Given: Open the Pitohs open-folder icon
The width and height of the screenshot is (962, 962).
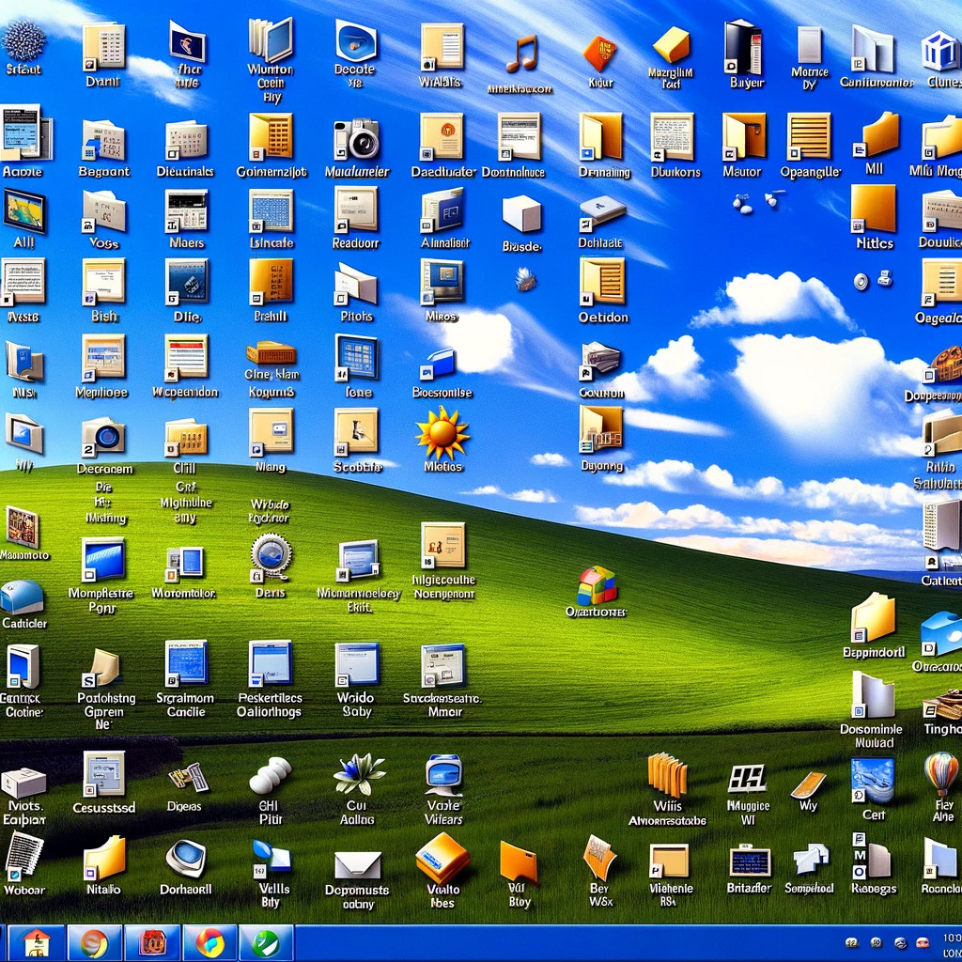Looking at the screenshot, I should tap(356, 284).
